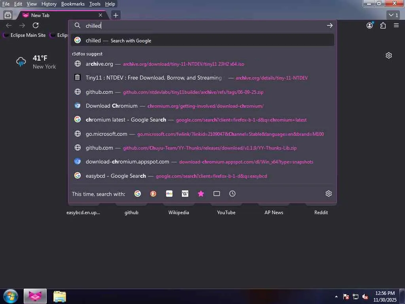Open github.com tiny11builder zip suggestion
The width and height of the screenshot is (405, 304).
click(202, 92)
